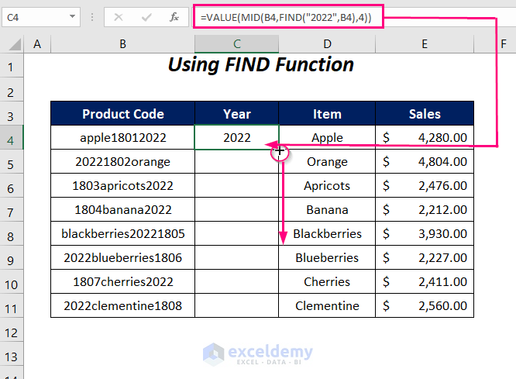This screenshot has height=379, width=516.
Task: Click the Blackberries item cell
Action: [327, 234]
